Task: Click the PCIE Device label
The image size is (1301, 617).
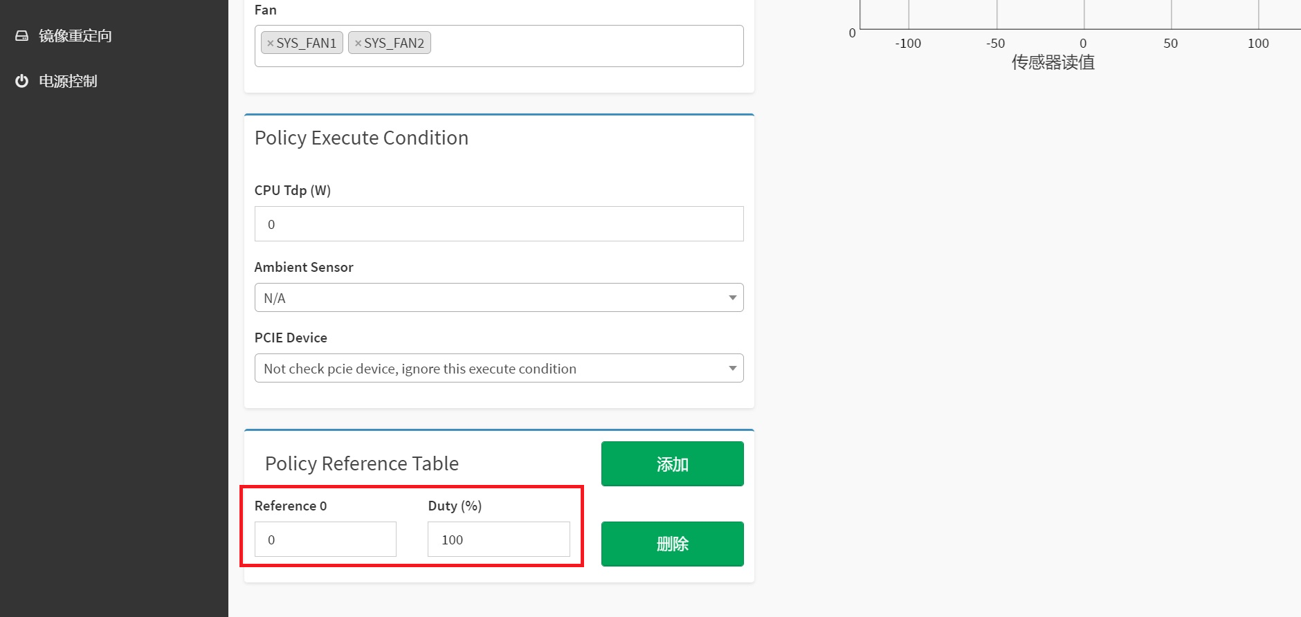Action: pos(291,338)
